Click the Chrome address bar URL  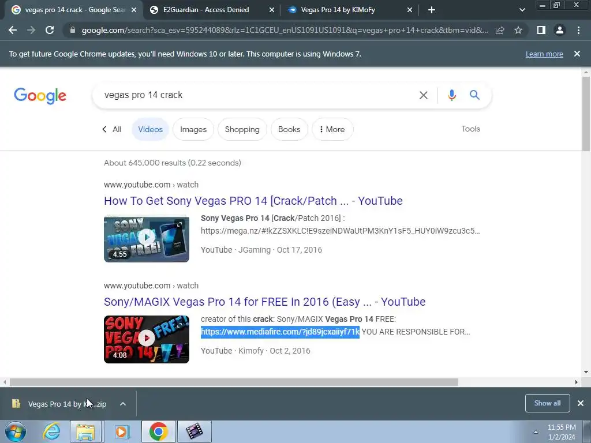click(x=285, y=30)
